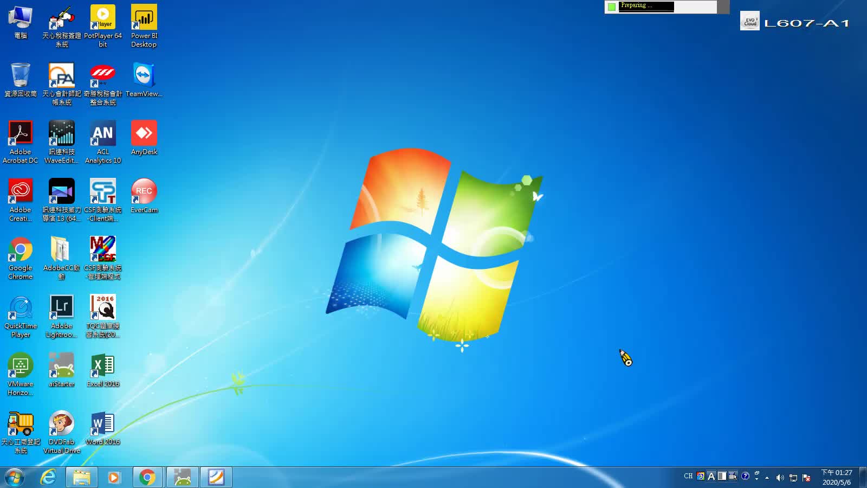867x488 pixels.
Task: Open Adobe Creative Cloud icon
Action: pos(21,200)
